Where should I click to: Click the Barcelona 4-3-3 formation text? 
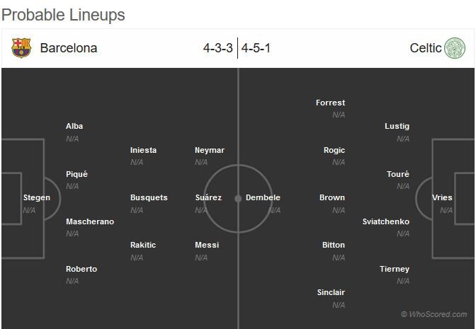[x=217, y=48]
